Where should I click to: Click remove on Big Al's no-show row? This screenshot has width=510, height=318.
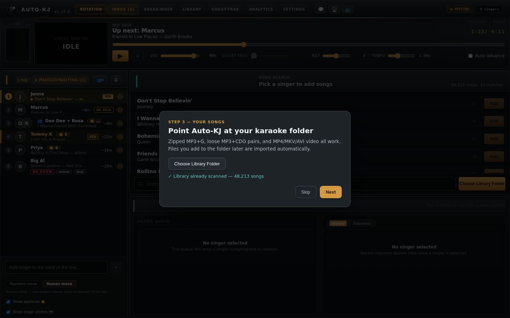tap(64, 172)
